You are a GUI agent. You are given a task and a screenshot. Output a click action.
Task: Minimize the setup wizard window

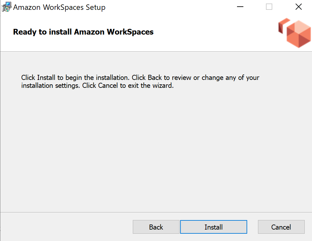[x=240, y=7]
